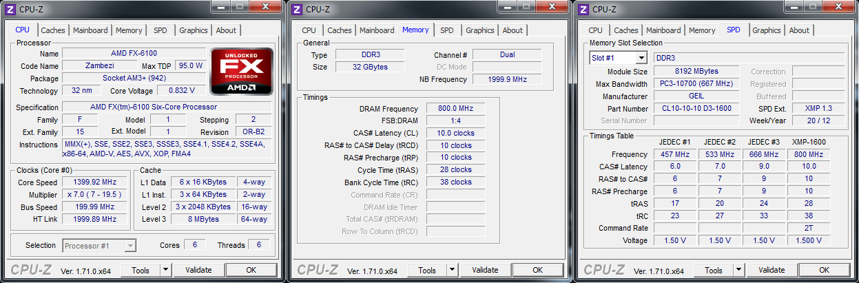Open About tab in first CPU-Z window

pos(226,30)
